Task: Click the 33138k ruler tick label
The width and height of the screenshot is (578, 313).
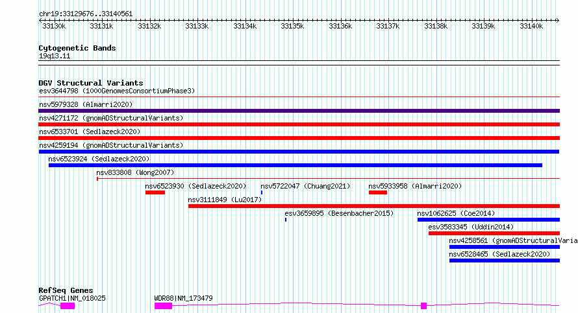Action: tap(436, 26)
